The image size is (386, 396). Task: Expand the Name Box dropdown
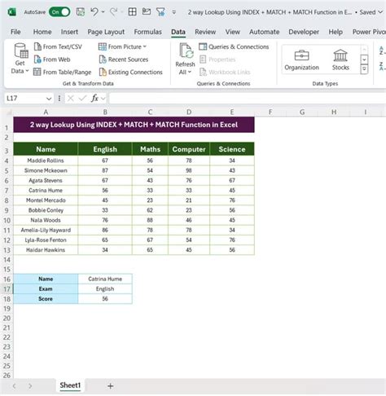point(49,99)
